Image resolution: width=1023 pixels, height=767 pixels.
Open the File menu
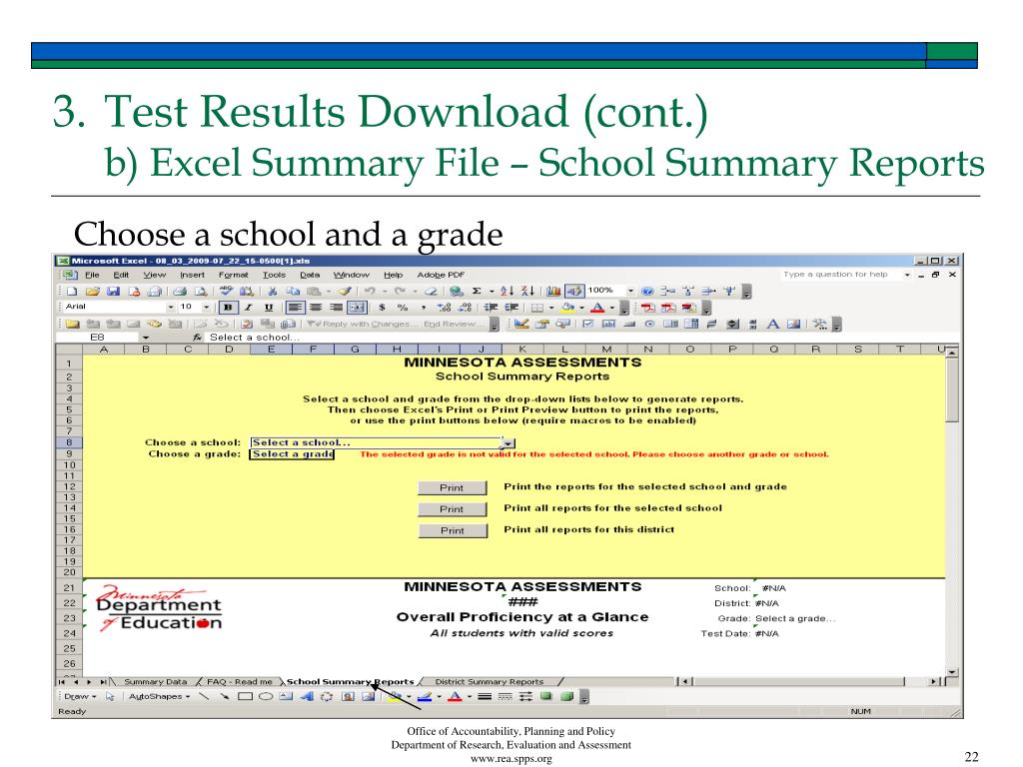click(x=92, y=276)
